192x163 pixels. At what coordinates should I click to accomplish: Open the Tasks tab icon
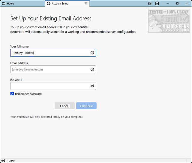(x=157, y=4)
